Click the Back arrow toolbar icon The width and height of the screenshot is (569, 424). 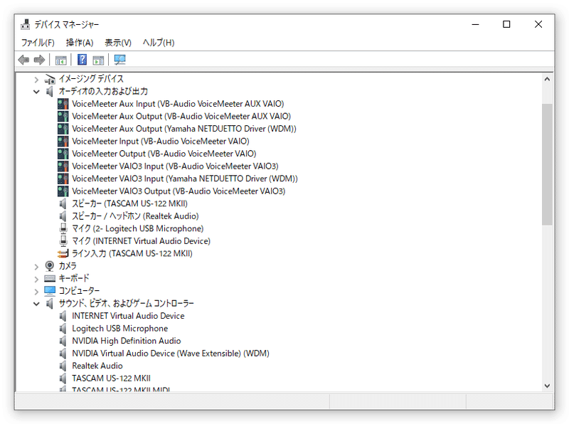point(23,60)
